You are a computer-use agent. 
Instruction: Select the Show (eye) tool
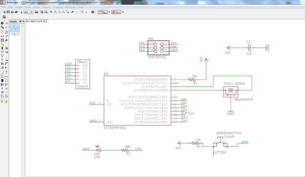tap(6, 23)
